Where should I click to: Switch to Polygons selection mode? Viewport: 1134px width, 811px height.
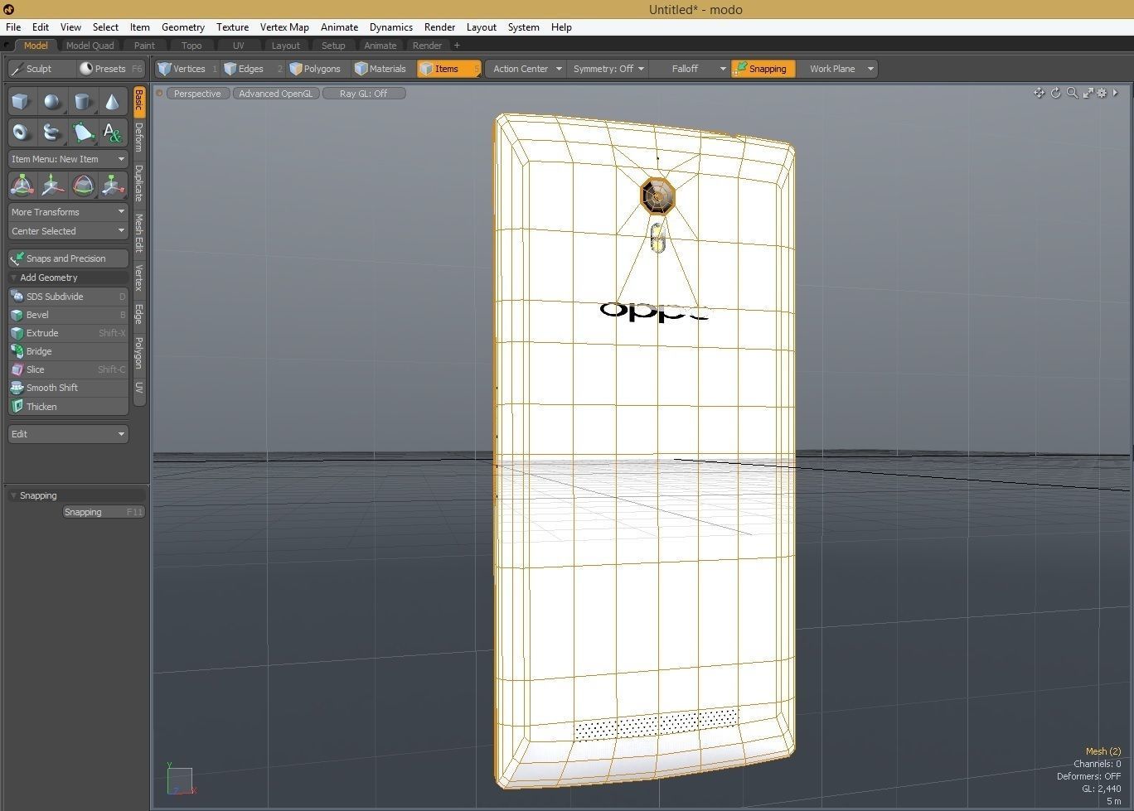319,69
